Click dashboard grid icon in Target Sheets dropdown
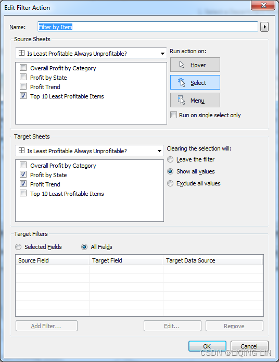This screenshot has width=279, height=362. click(x=21, y=151)
